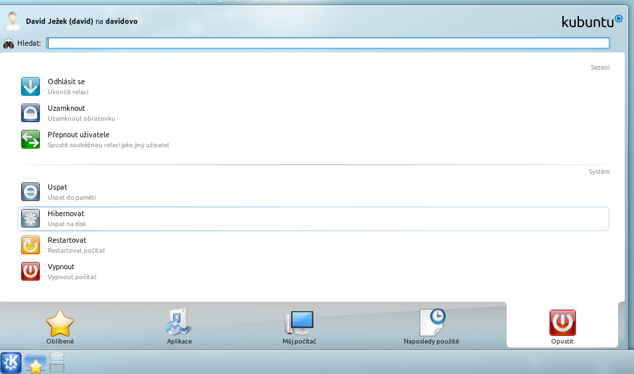Click the blue arrow Odhlásit se icon
Screen dimensions: 634x374
click(31, 86)
